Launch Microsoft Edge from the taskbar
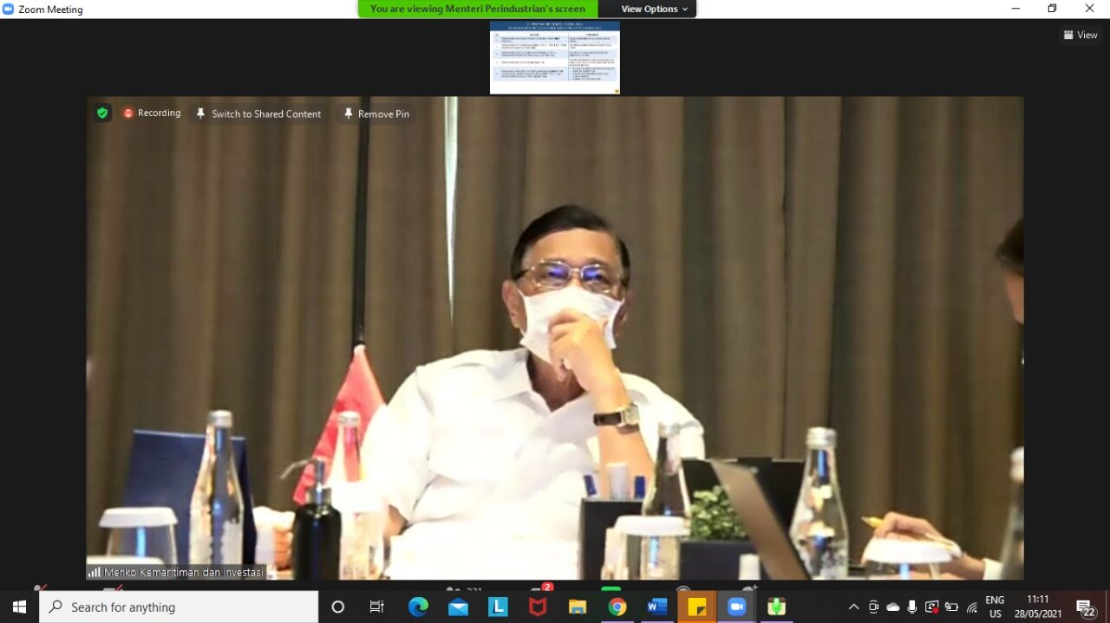This screenshot has height=623, width=1110. [418, 607]
